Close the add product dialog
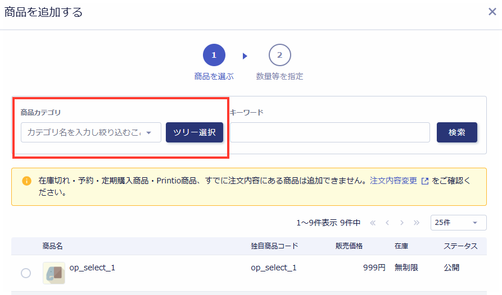 pos(492,12)
